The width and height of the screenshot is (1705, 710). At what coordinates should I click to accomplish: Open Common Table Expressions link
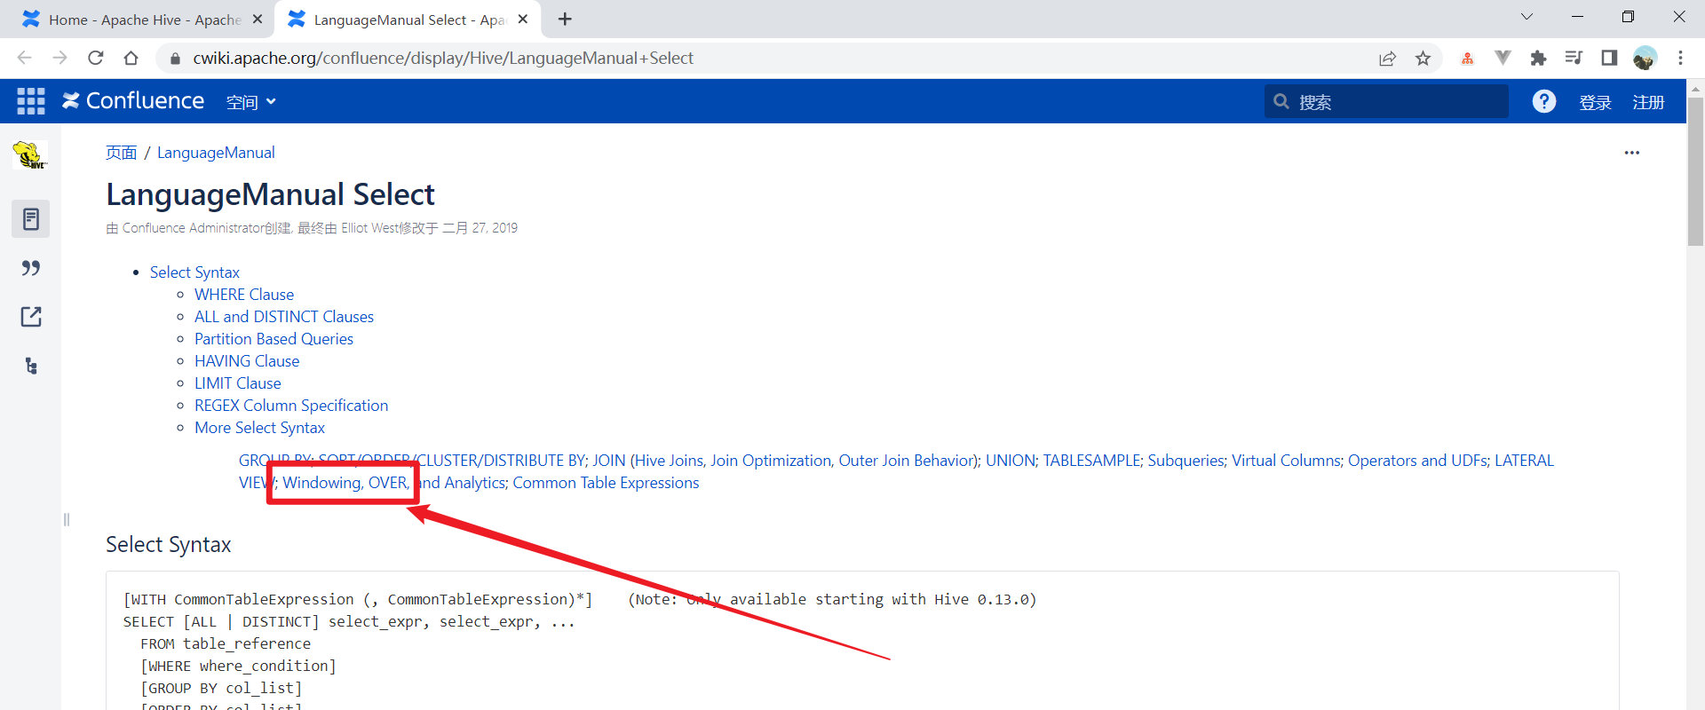(606, 483)
